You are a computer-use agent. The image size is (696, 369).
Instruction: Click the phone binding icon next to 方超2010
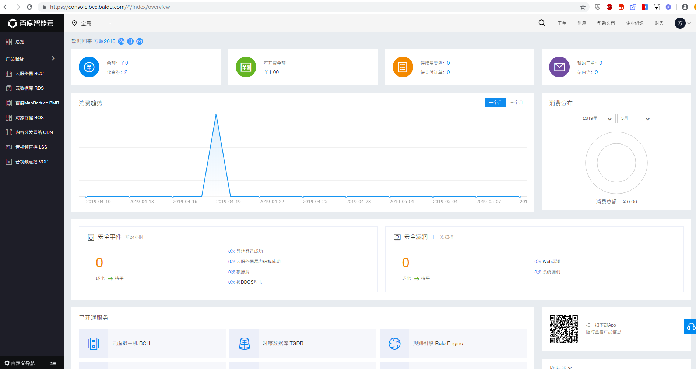[x=130, y=41]
